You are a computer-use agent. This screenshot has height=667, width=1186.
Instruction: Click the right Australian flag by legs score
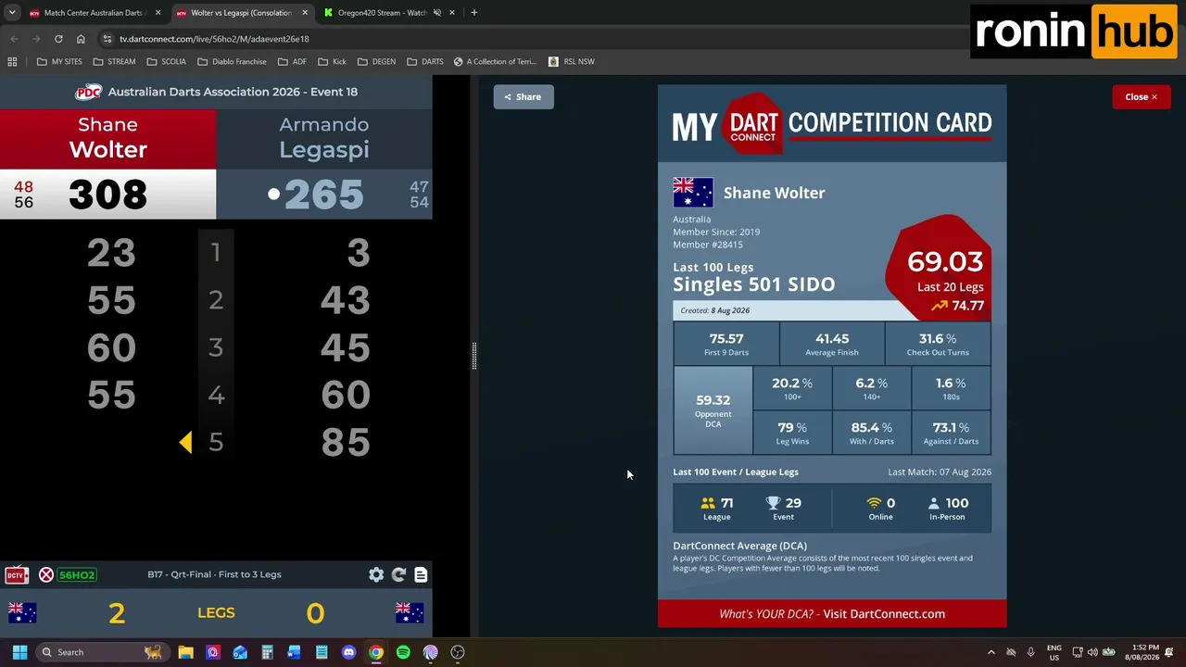[410, 612]
